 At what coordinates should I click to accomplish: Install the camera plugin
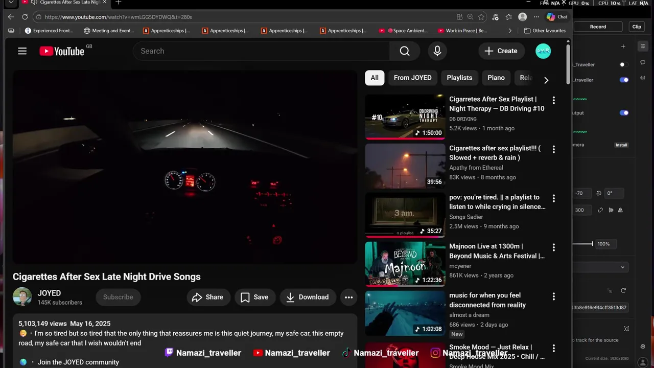[621, 145]
